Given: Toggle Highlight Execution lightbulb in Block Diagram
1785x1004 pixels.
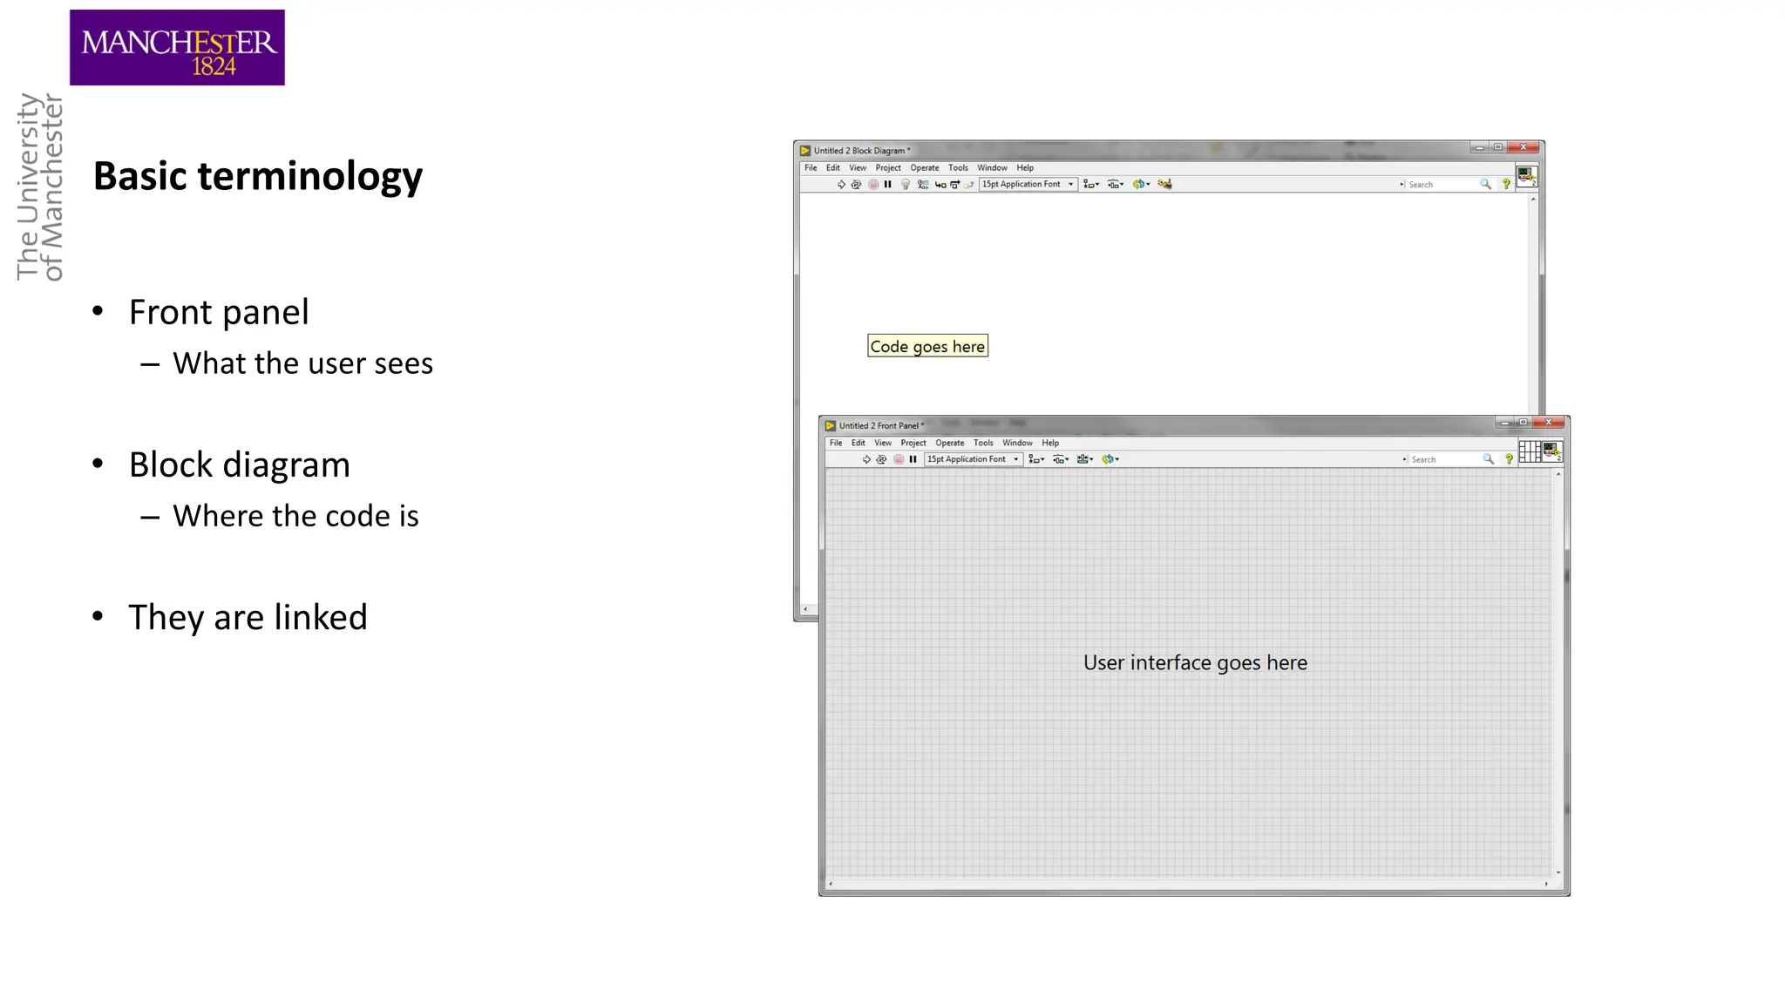Looking at the screenshot, I should pos(906,184).
